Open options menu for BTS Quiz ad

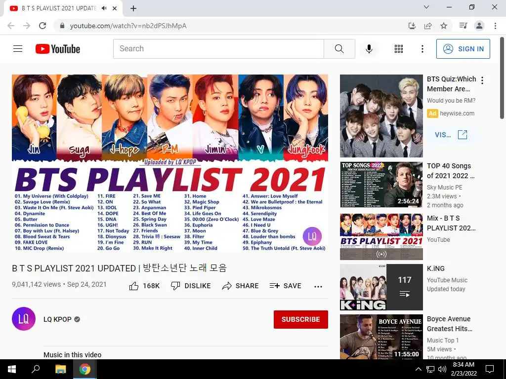482,80
